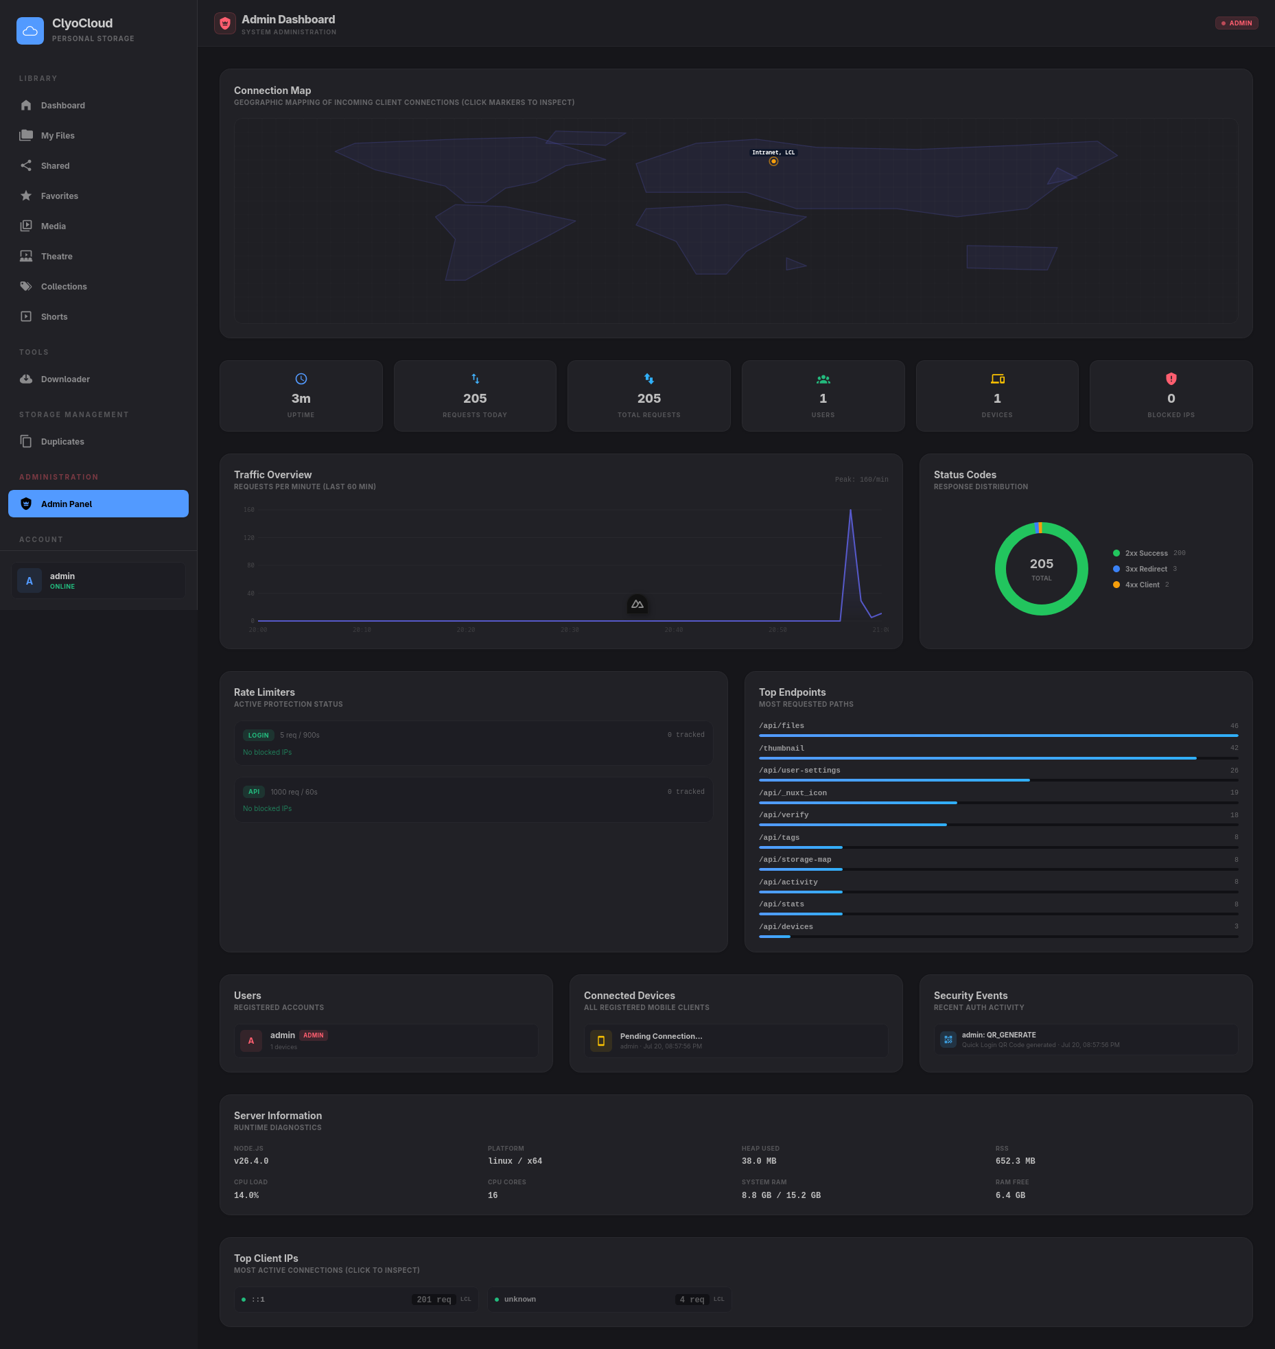Click the Blocked IPs shield icon
The image size is (1275, 1349).
coord(1171,379)
